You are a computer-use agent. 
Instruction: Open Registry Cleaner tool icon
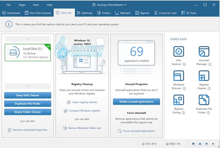coord(204,75)
